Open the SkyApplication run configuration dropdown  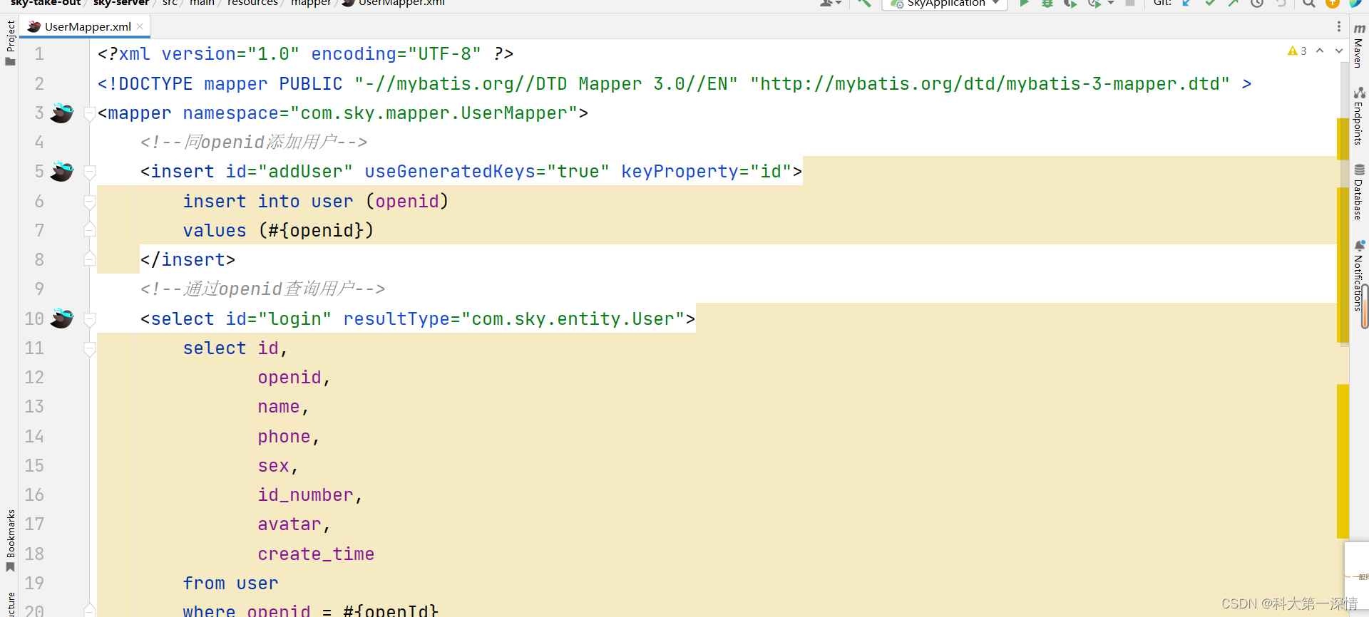(944, 4)
